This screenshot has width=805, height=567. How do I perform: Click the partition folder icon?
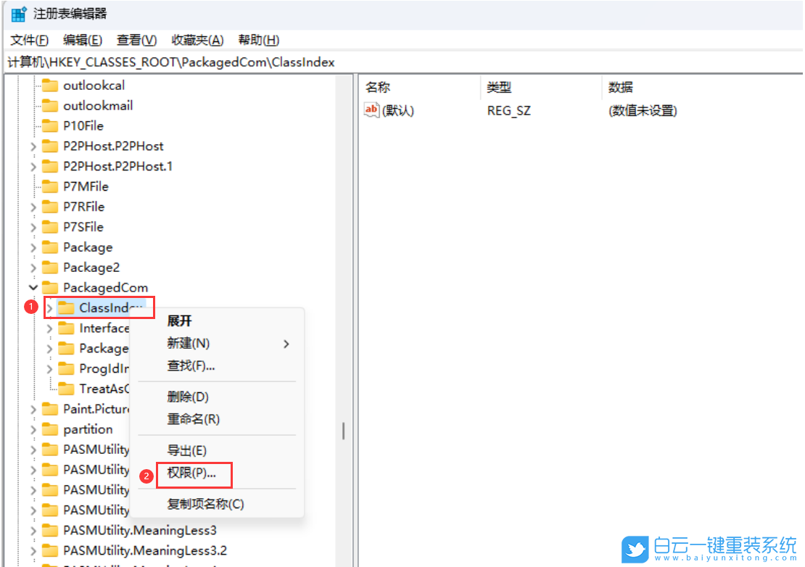click(x=49, y=429)
